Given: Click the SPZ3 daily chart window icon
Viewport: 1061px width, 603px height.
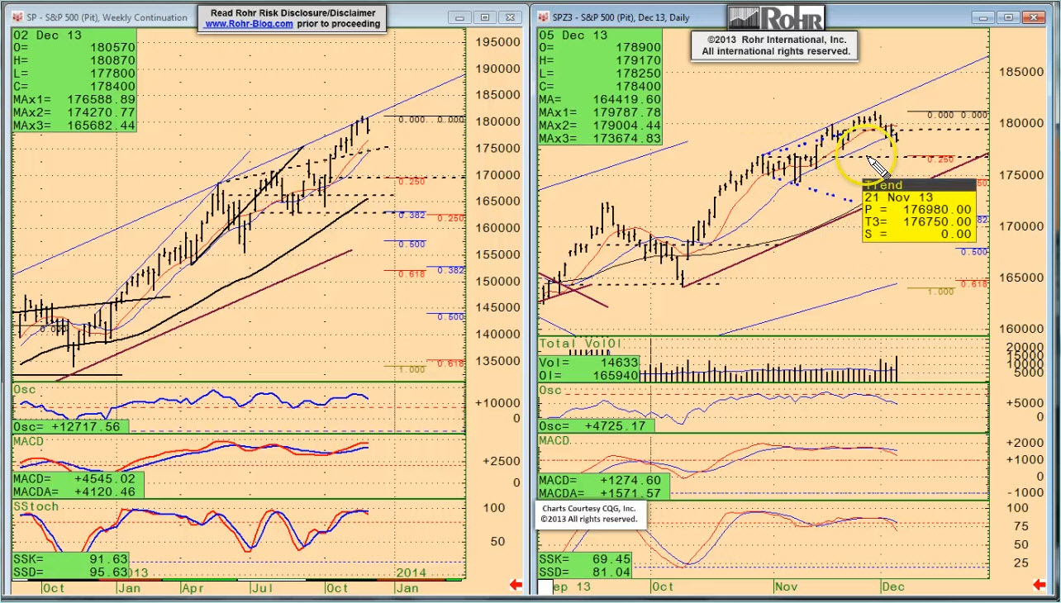Looking at the screenshot, I should tap(544, 17).
